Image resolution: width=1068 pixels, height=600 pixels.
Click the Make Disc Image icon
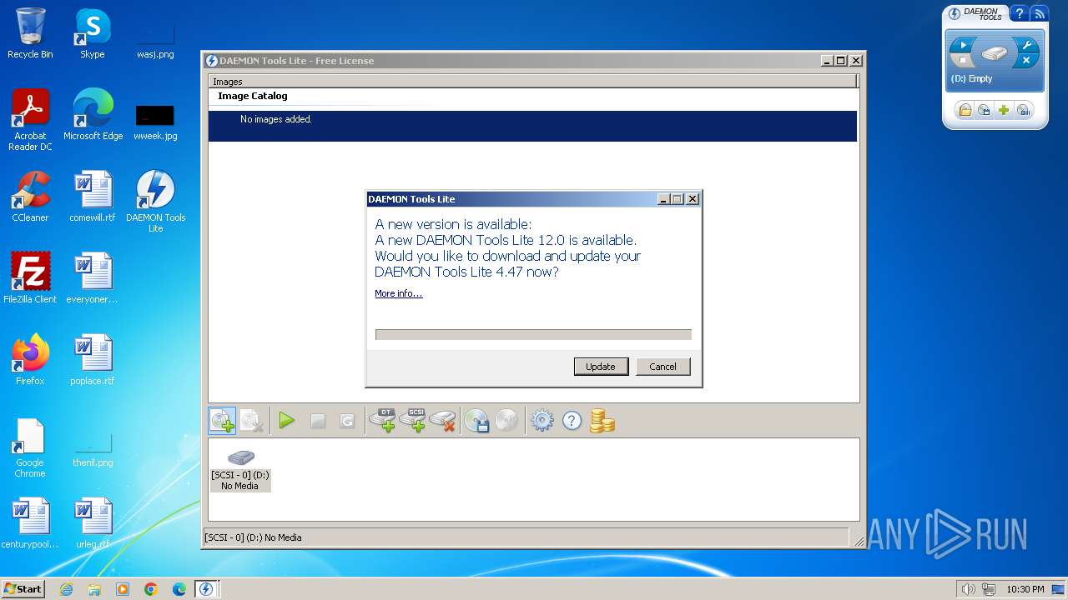click(x=476, y=421)
